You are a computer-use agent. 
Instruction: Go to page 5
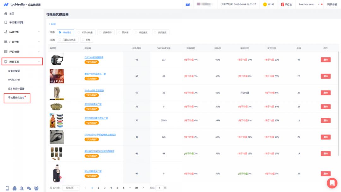tap(117, 188)
